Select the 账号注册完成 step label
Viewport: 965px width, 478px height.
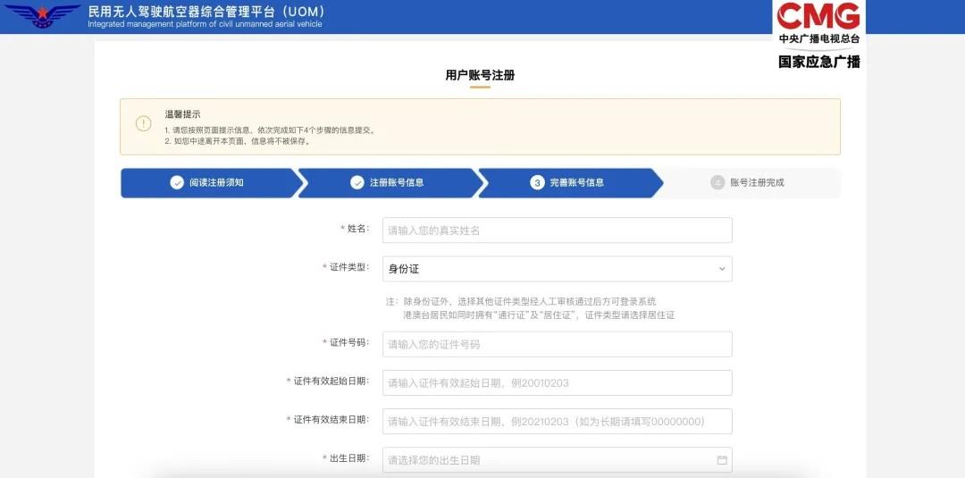click(x=757, y=182)
